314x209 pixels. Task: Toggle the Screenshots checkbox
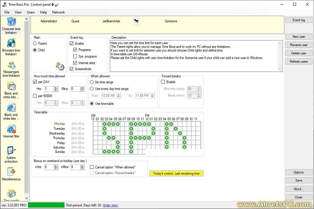72,69
